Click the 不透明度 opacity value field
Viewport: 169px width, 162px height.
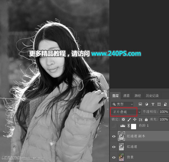[164, 112]
